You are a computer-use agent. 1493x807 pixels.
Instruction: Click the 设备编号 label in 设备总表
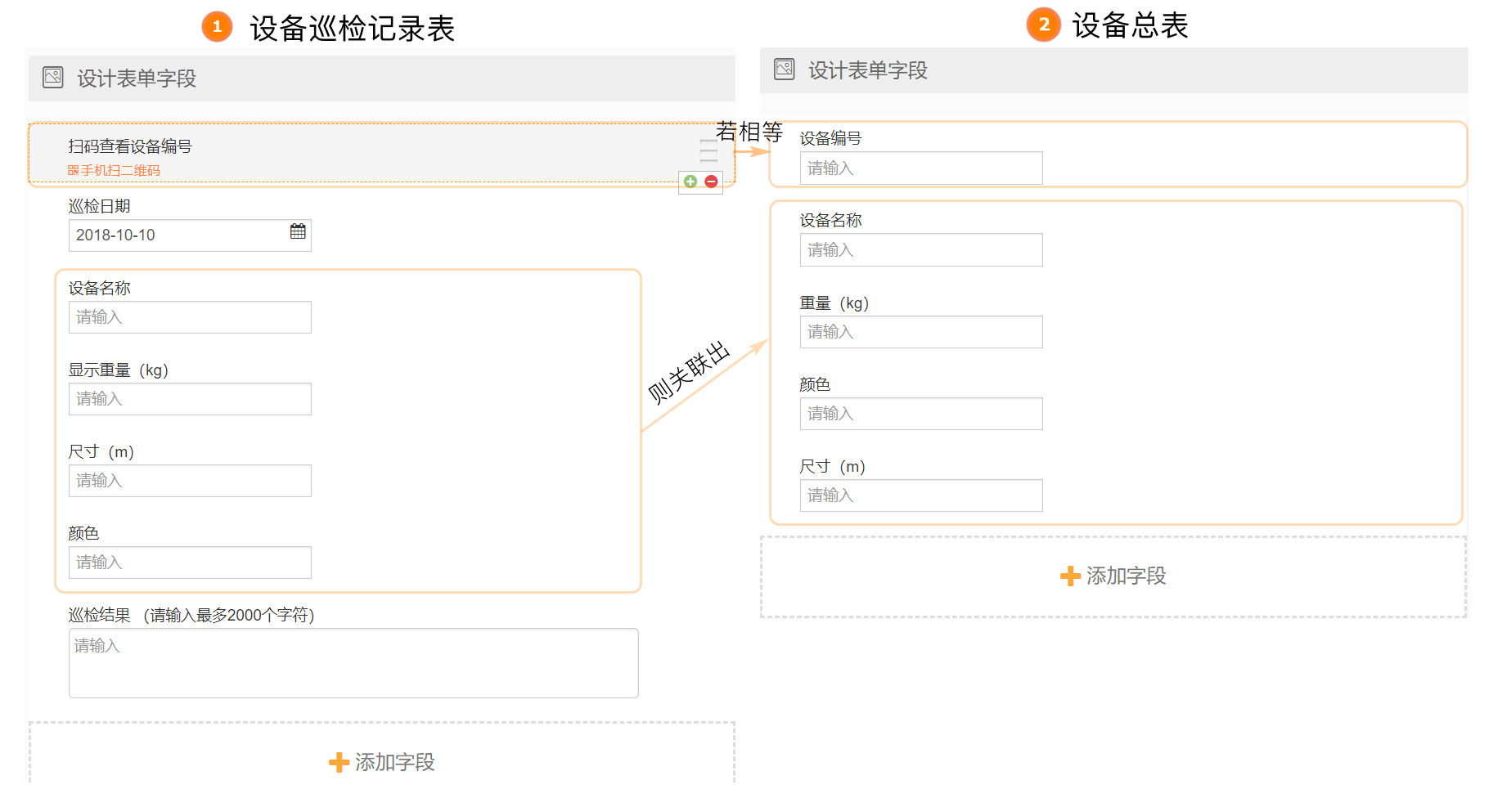(830, 138)
